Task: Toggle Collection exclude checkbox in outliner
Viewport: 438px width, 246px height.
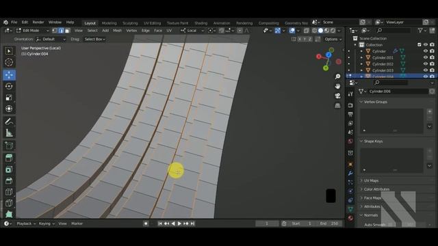Action: pyautogui.click(x=420, y=45)
